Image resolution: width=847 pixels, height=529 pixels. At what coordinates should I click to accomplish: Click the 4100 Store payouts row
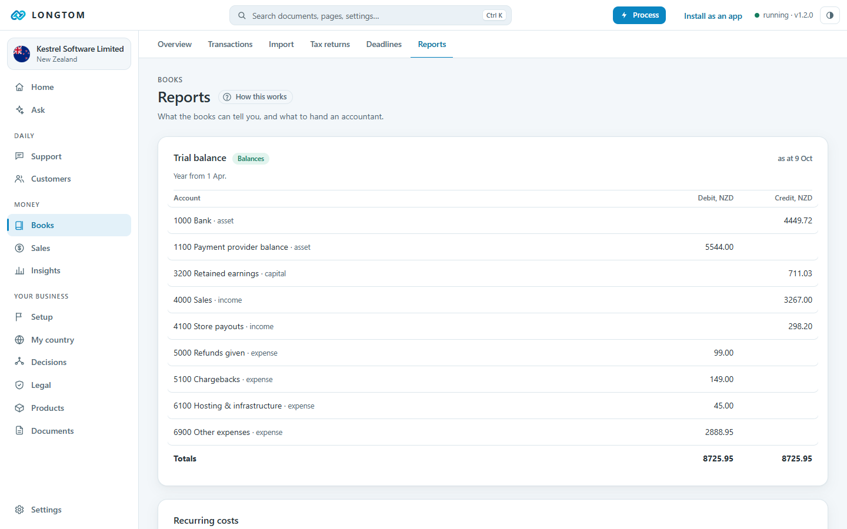click(493, 326)
